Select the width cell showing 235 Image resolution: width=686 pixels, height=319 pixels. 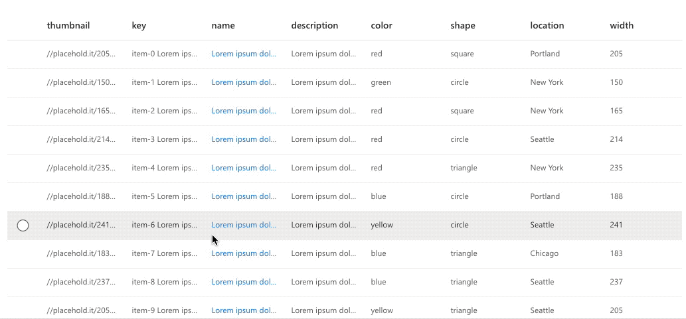[x=616, y=168]
